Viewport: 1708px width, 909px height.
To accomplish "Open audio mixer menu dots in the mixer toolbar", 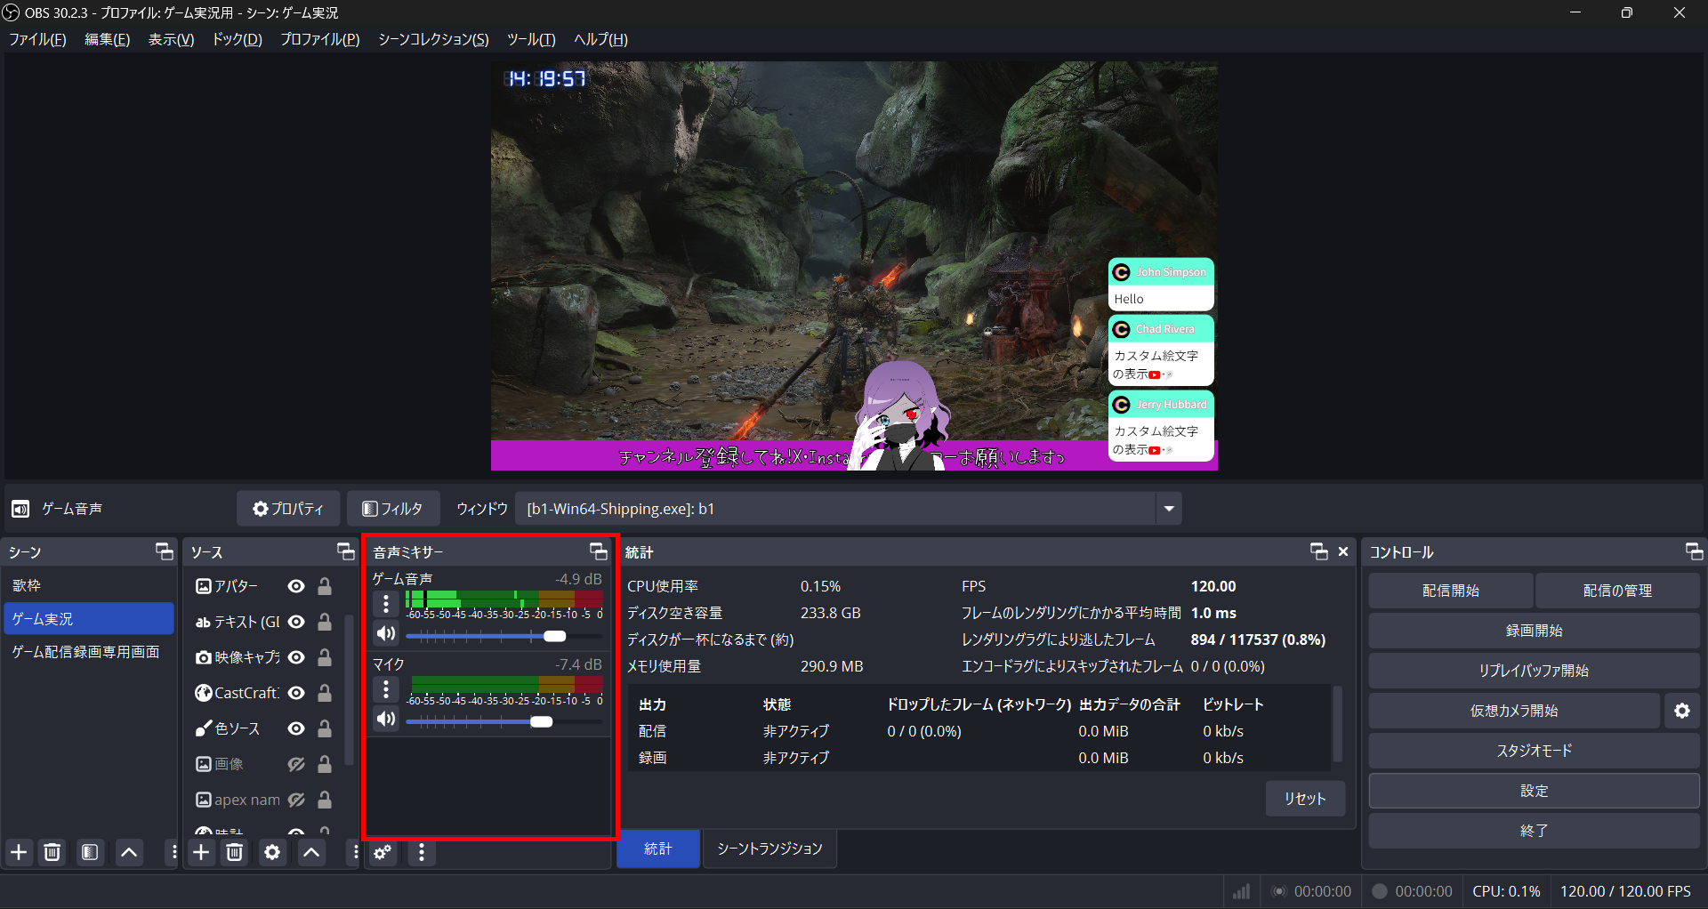I will [x=422, y=852].
